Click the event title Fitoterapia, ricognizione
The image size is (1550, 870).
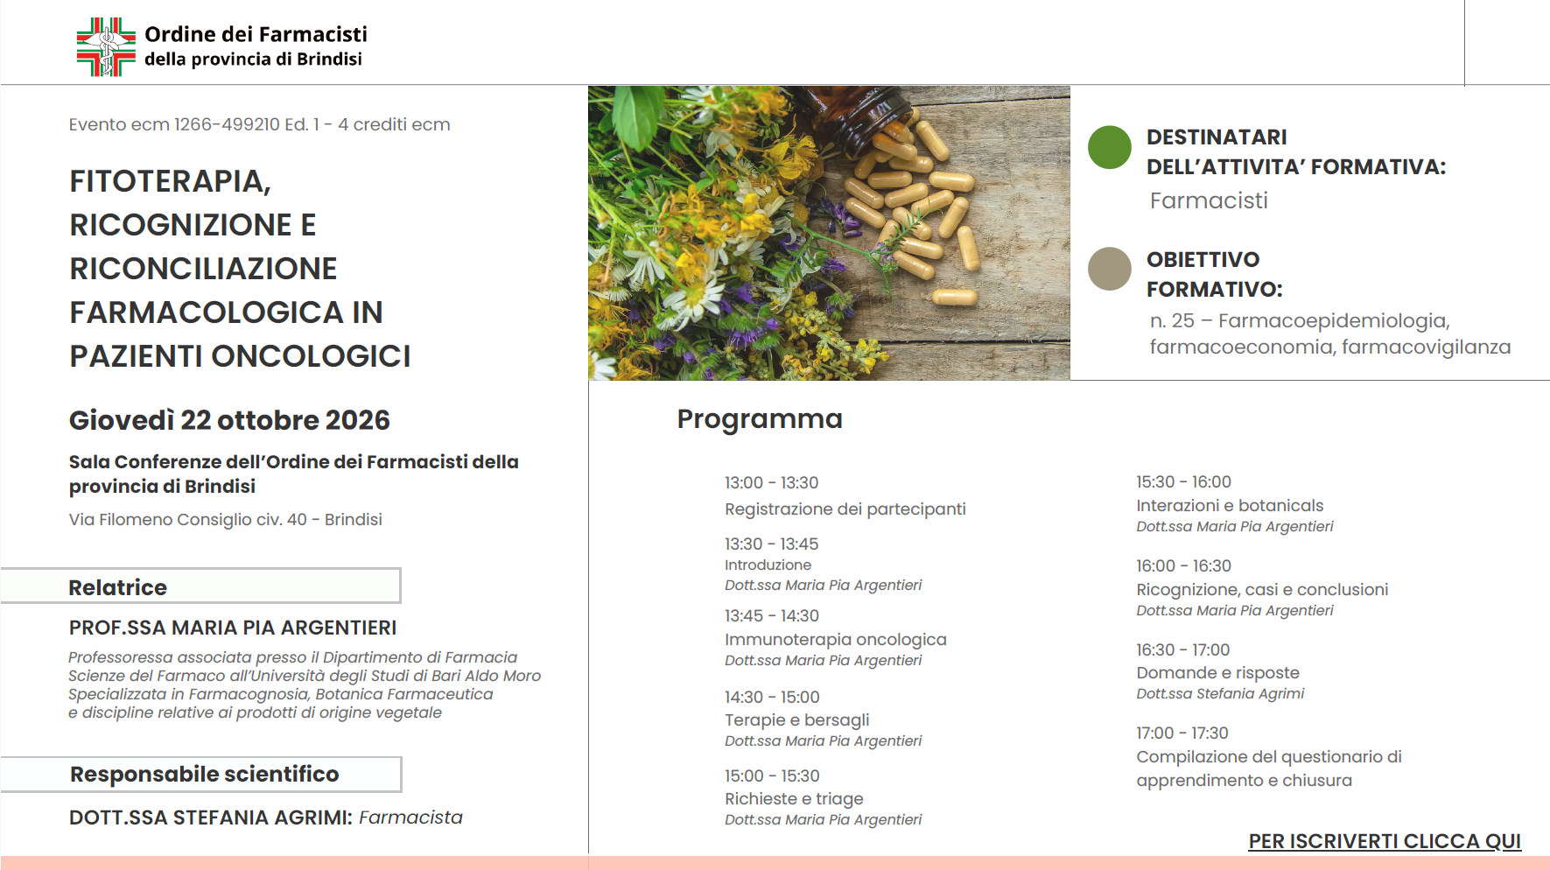[241, 268]
